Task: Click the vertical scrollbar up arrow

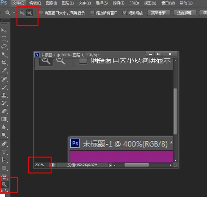Action: coord(176,61)
